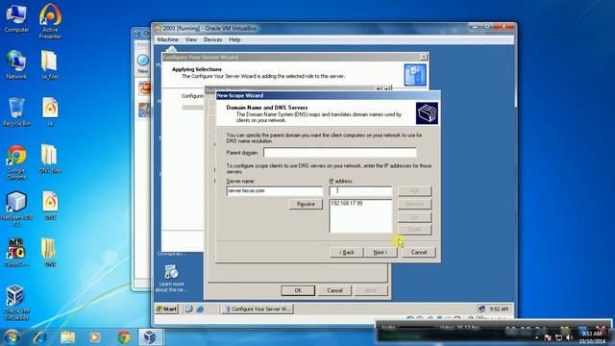The width and height of the screenshot is (615, 346).
Task: Open the DNS folder on the desktop
Action: click(50, 253)
